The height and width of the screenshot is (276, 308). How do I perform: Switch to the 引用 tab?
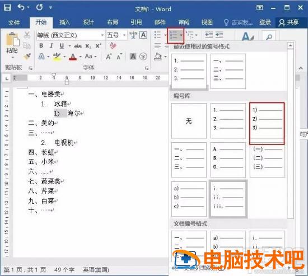[x=136, y=22]
